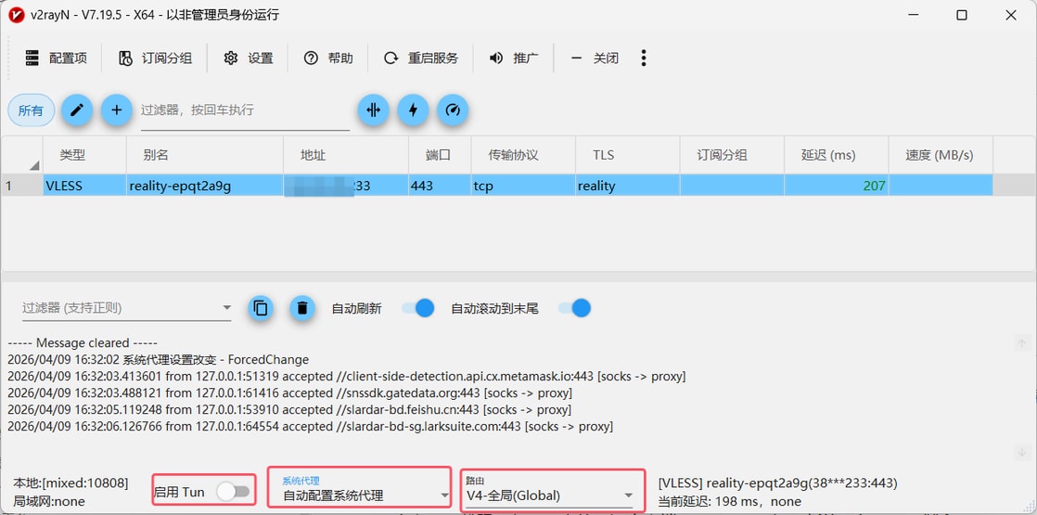Open the 配置项 menu
Screen dimensions: 1037x515
pyautogui.click(x=56, y=58)
